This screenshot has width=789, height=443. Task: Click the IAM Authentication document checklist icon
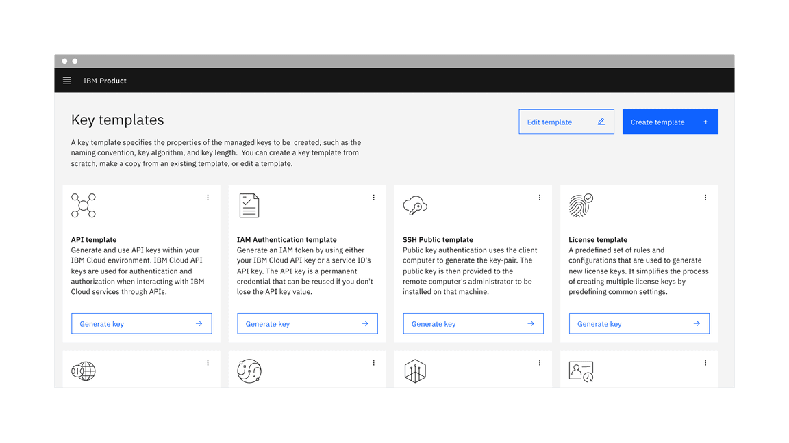[x=249, y=206]
